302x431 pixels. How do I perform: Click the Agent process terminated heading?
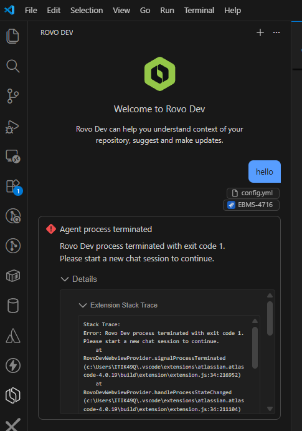(x=106, y=230)
